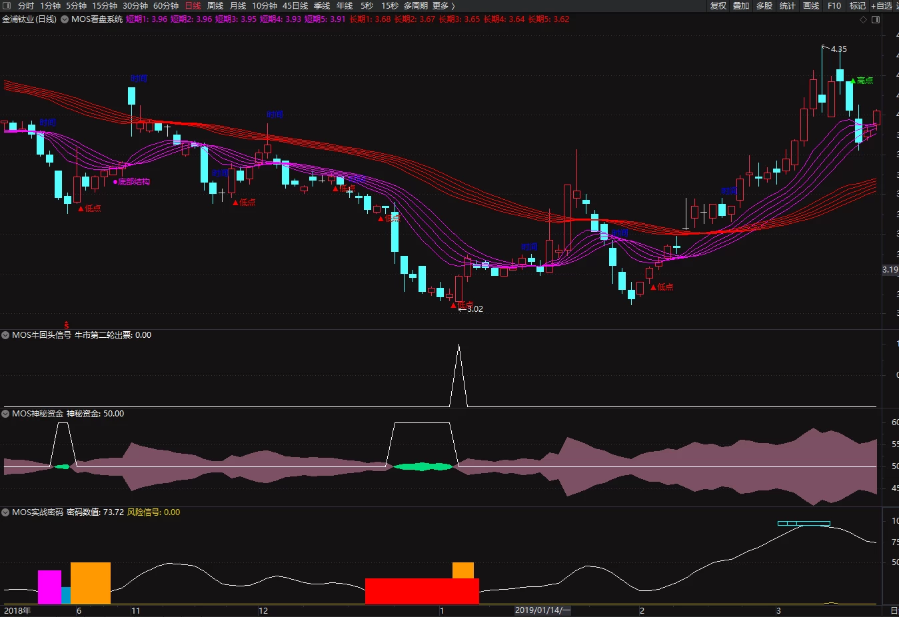
Task: Switch to 分时 intraday view
Action: [x=26, y=6]
